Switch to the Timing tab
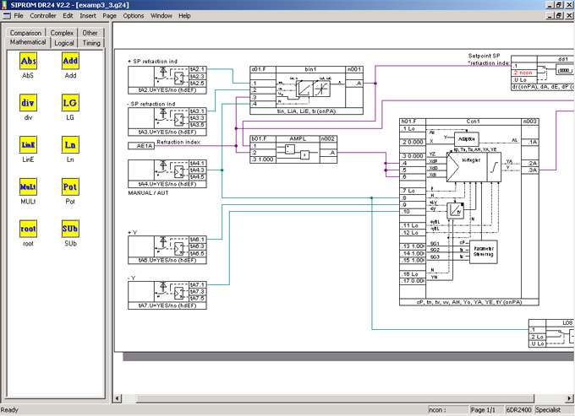 point(90,42)
